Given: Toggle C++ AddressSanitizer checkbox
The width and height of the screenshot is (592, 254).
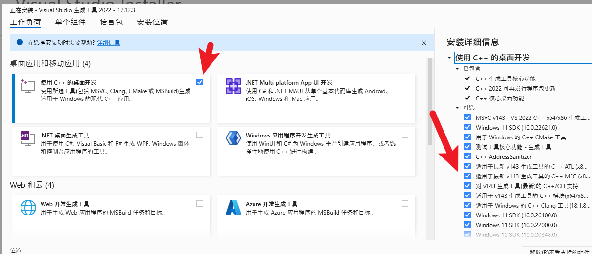Looking at the screenshot, I should click(x=467, y=156).
